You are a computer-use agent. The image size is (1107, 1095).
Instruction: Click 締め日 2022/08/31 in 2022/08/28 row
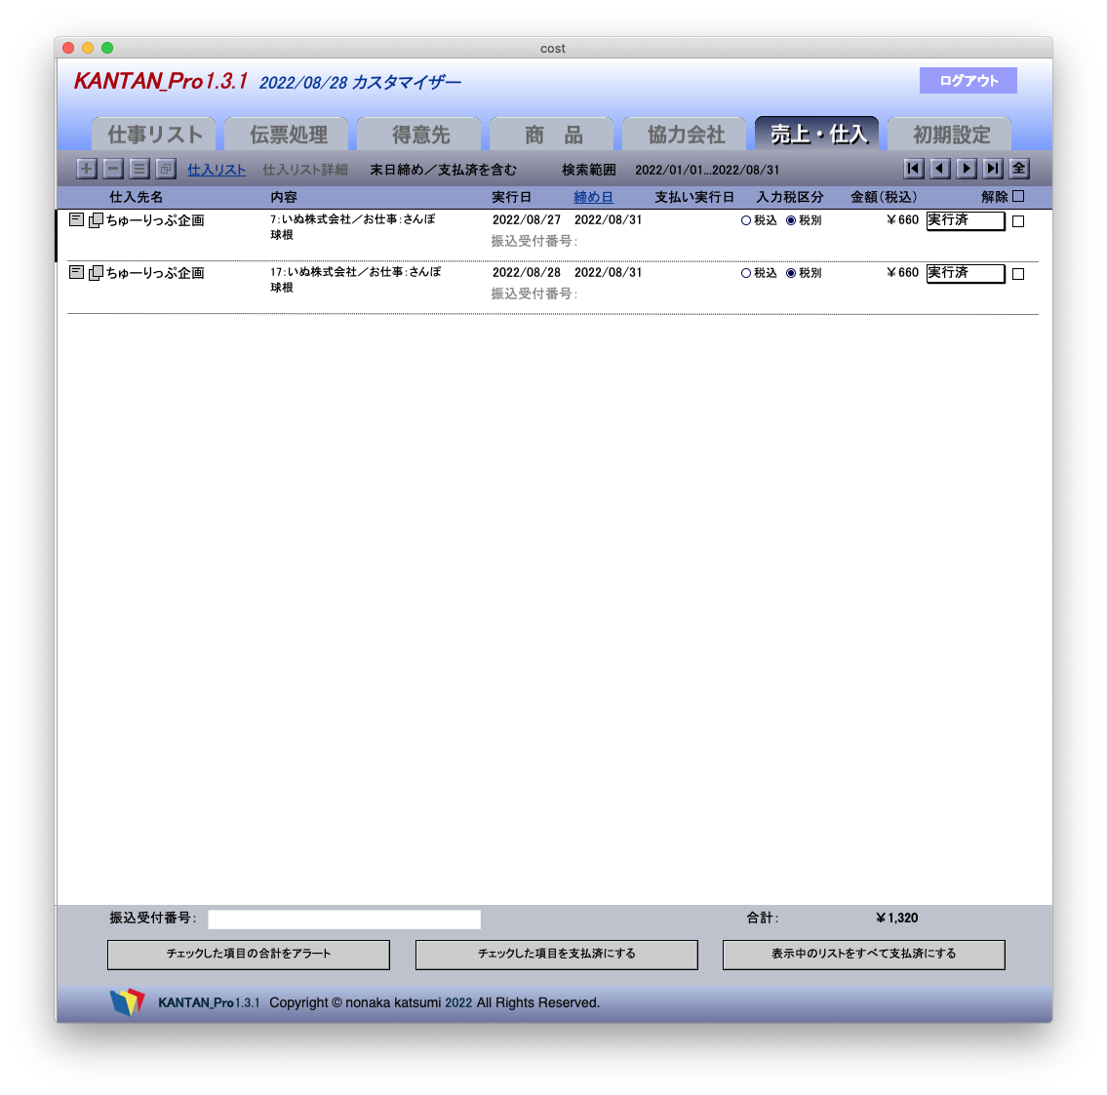tap(608, 272)
